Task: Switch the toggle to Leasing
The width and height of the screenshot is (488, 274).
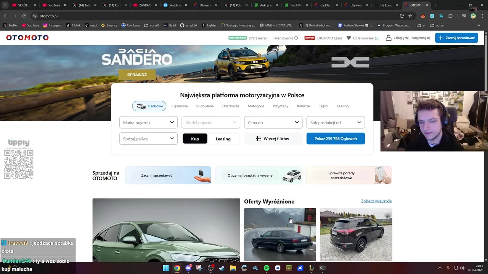Action: click(223, 139)
